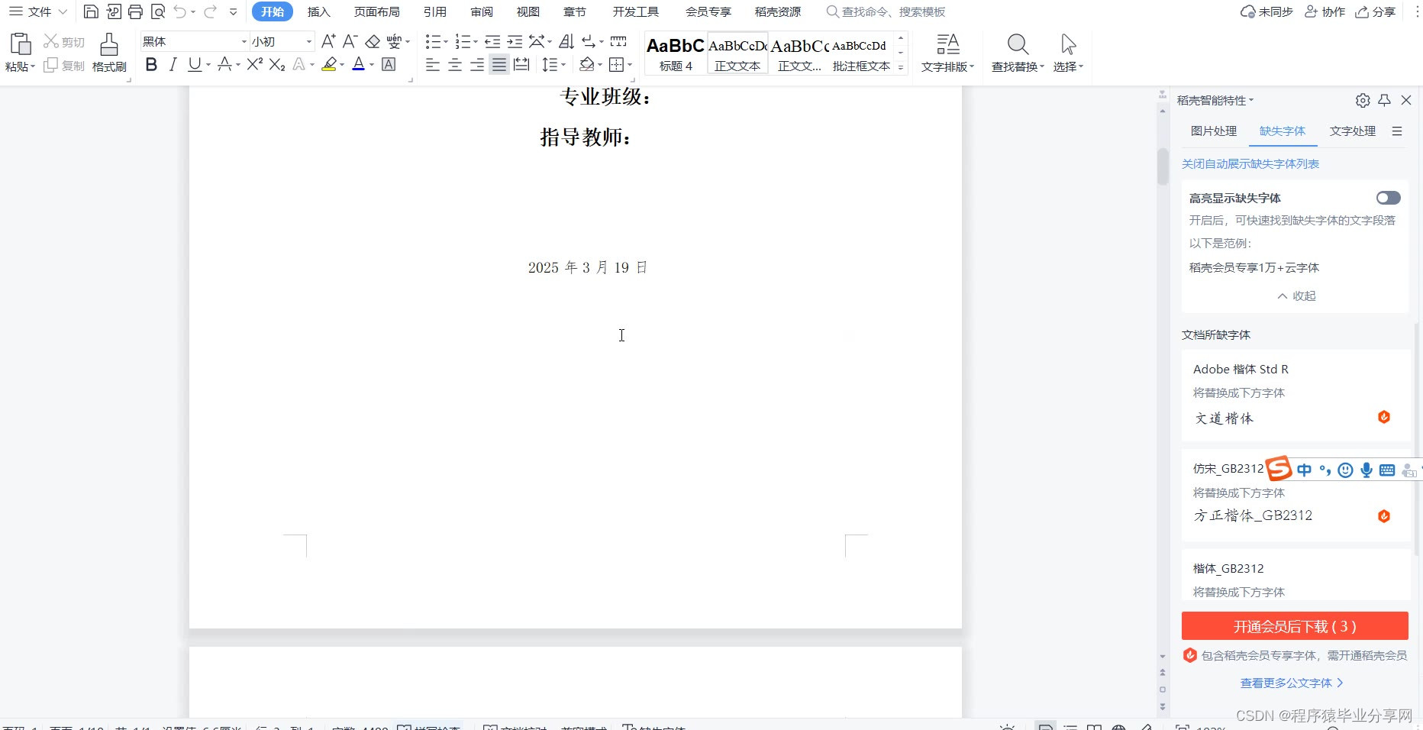Decrease paragraph indent
This screenshot has height=730, width=1423.
coord(492,41)
